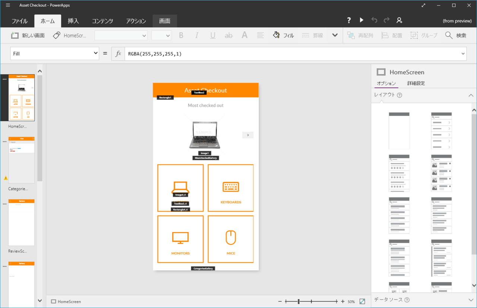Click the fit to window icon
Image resolution: width=477 pixels, height=308 pixels.
(362, 302)
